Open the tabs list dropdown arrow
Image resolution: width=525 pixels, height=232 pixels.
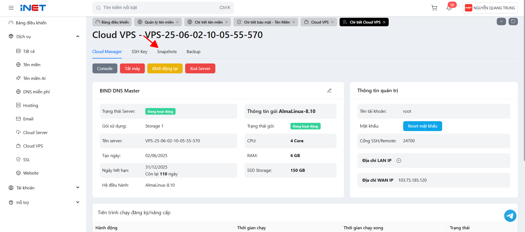(501, 21)
